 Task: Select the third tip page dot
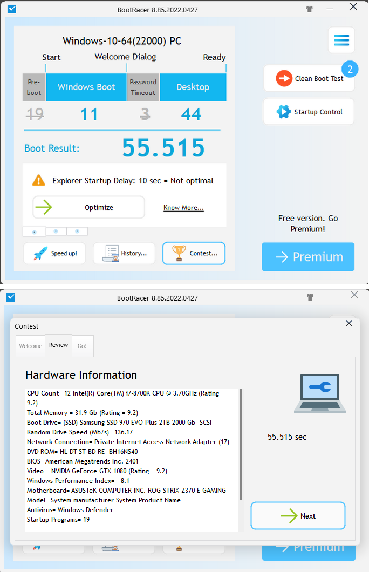click(x=77, y=231)
